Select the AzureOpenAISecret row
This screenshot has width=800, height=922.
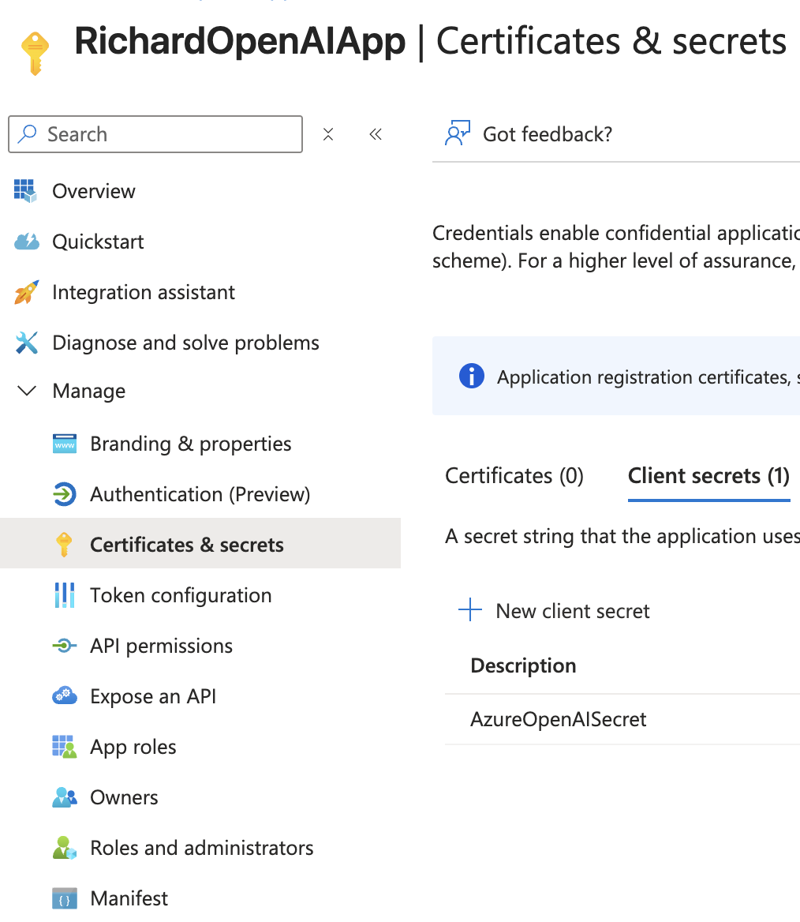(x=559, y=719)
